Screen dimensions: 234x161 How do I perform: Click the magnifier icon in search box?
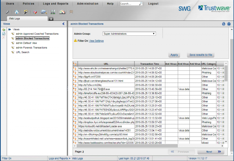click(141, 4)
